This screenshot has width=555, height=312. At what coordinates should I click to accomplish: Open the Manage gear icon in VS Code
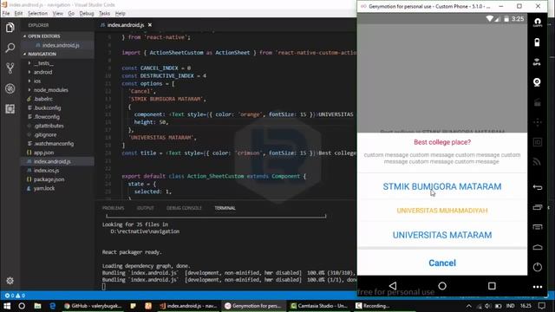point(10,281)
